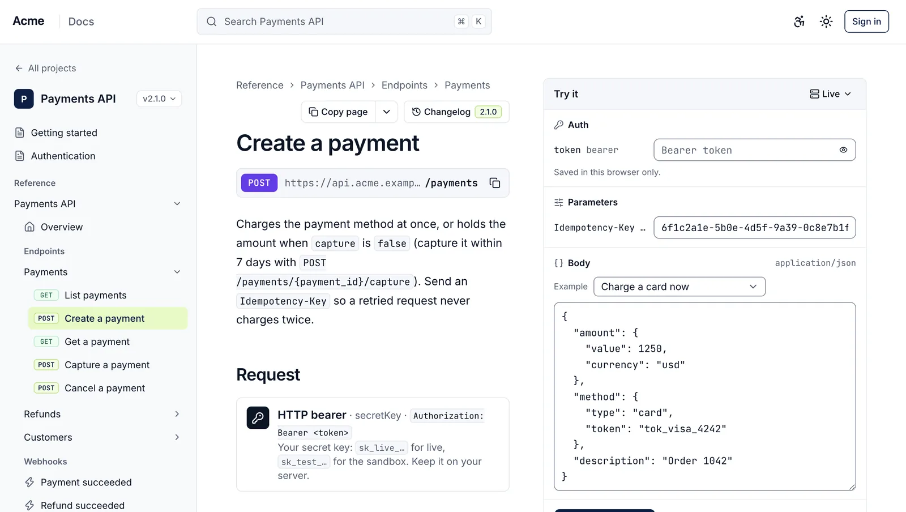Click the Endpoints breadcrumb
This screenshot has width=906, height=512.
[x=404, y=85]
